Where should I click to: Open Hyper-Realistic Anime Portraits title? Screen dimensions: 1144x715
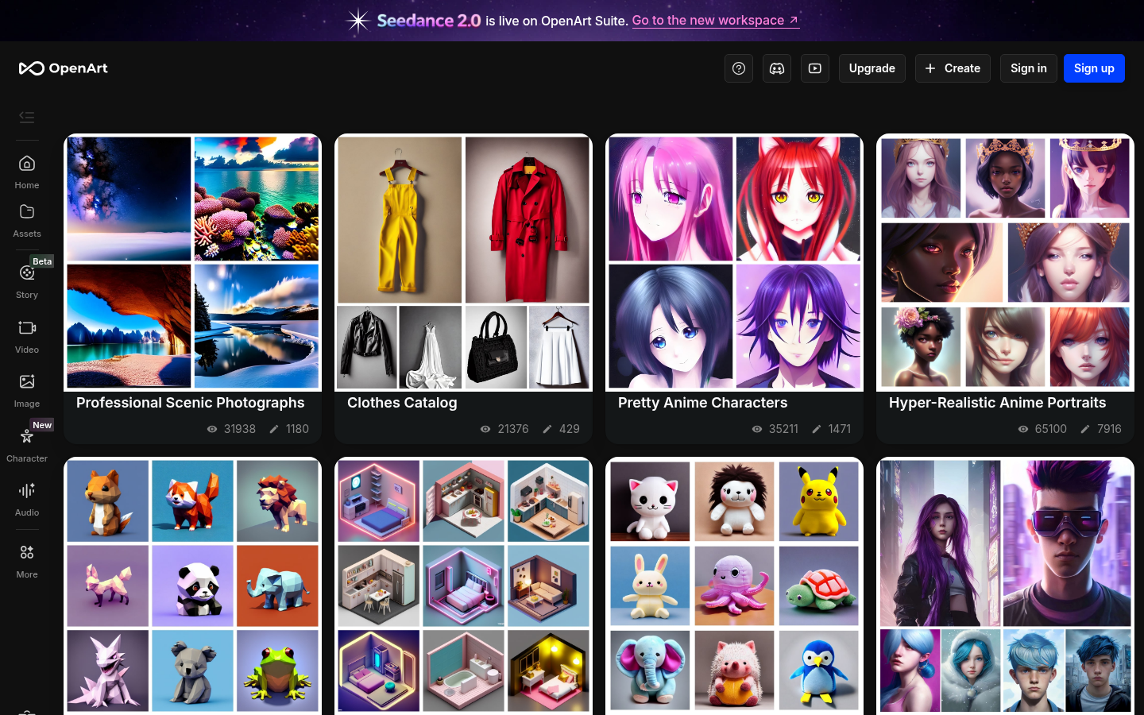click(998, 403)
